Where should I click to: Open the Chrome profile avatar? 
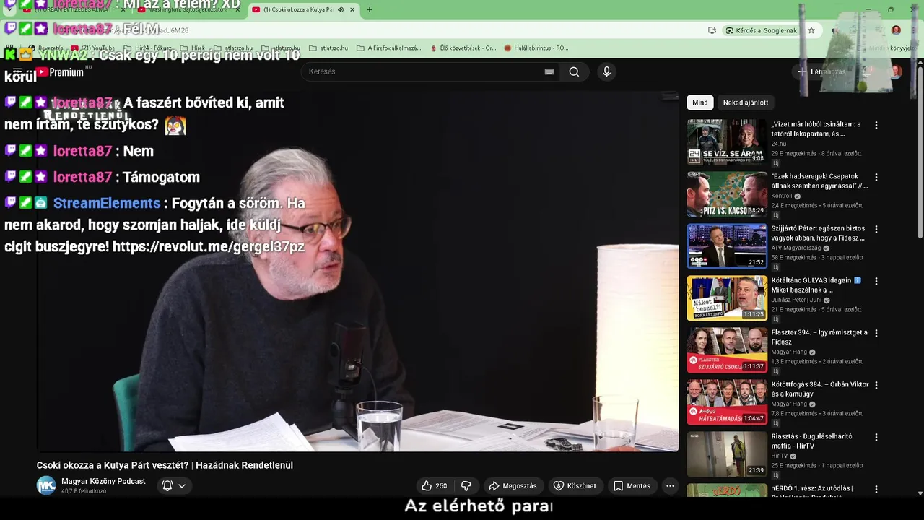click(896, 30)
